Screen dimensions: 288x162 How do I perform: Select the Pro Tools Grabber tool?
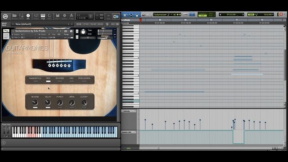[x=137, y=15]
